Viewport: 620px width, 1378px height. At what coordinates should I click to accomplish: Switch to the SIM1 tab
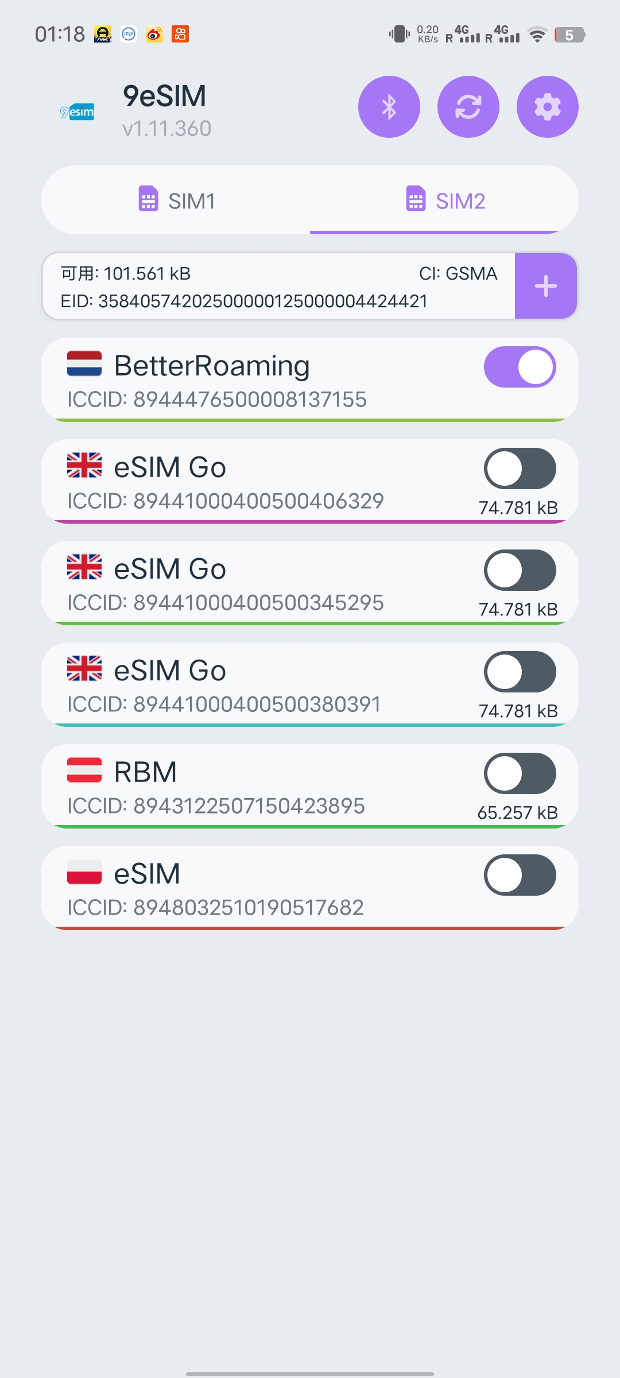177,201
